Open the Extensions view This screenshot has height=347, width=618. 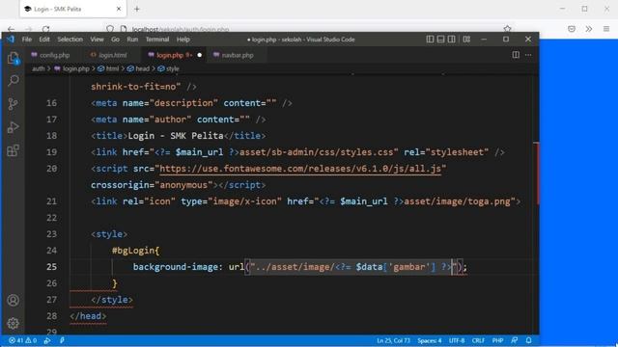point(13,150)
